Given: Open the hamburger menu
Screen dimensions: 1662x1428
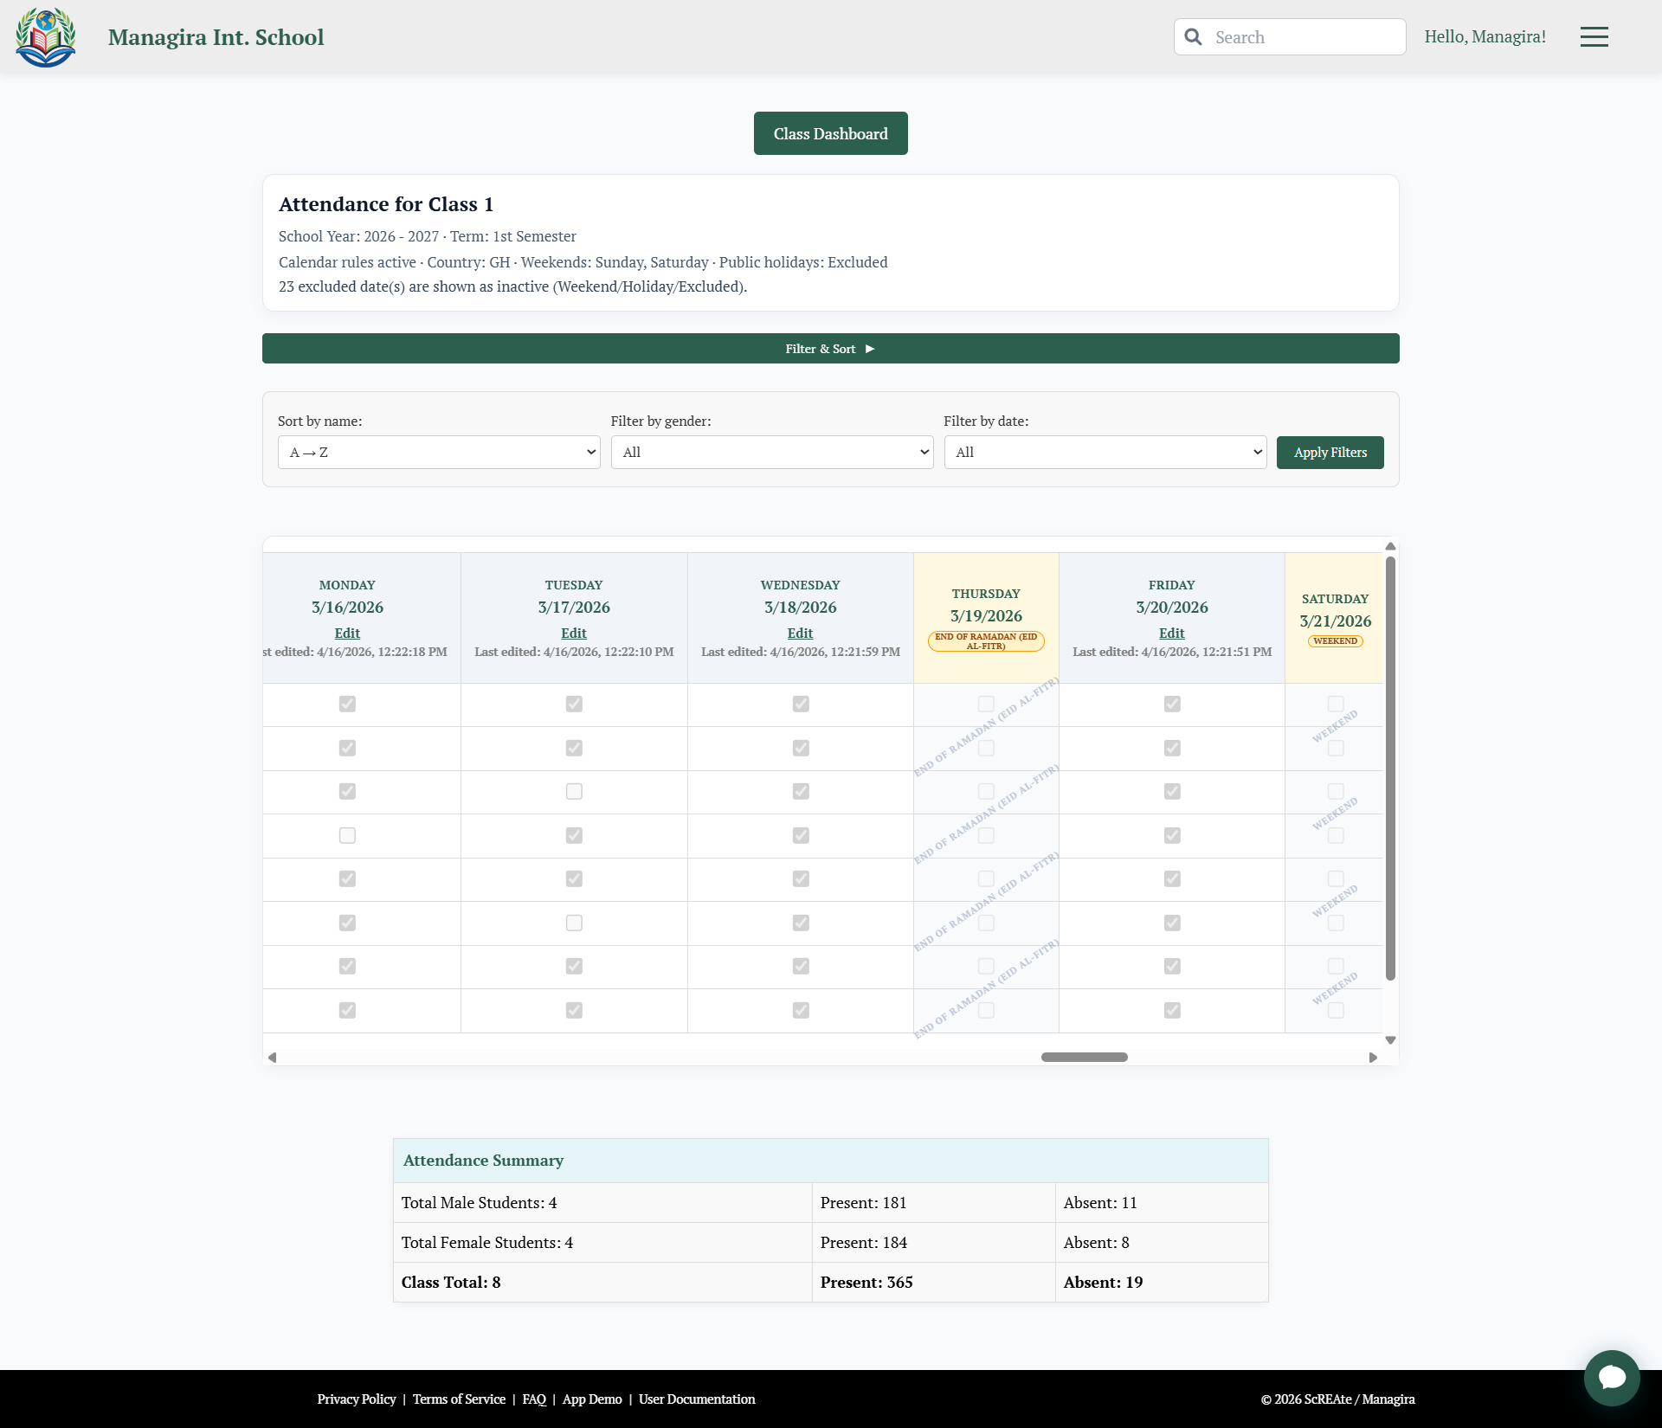Looking at the screenshot, I should coord(1594,37).
